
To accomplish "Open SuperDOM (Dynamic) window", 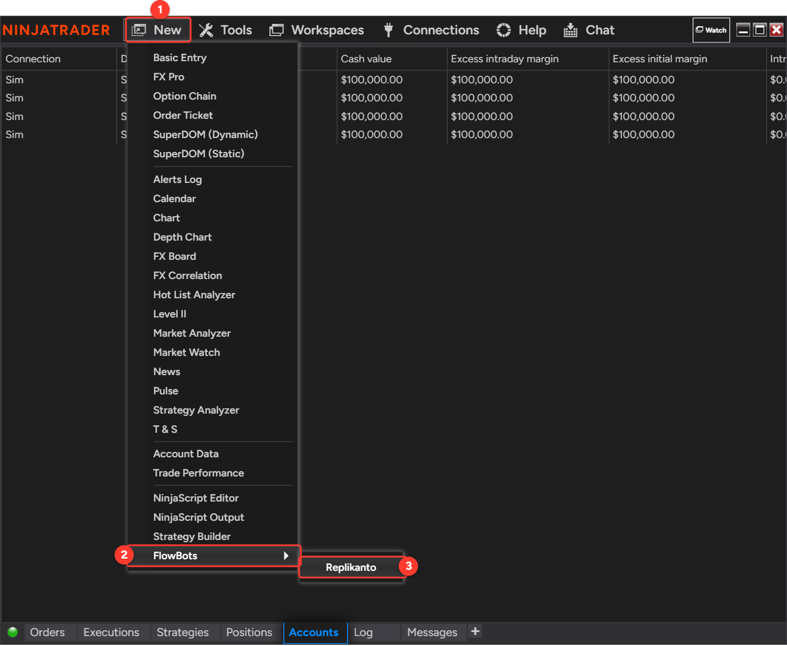I will [205, 135].
